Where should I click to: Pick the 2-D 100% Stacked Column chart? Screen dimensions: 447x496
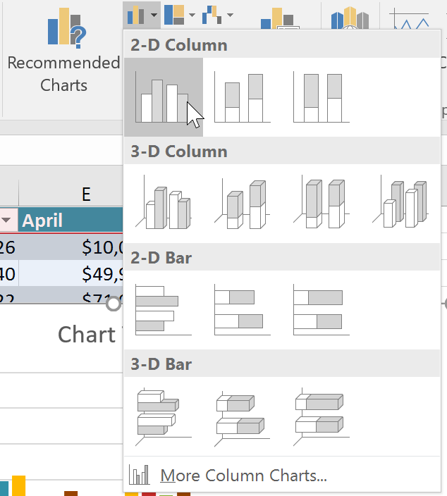[x=322, y=97]
